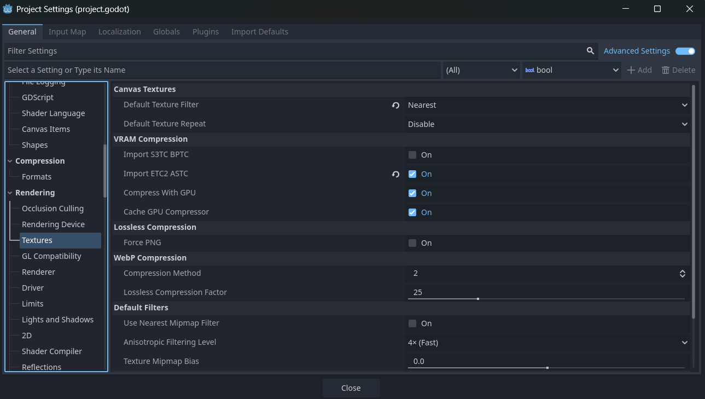
Task: Open the bool property type dropdown
Action: coord(572,70)
